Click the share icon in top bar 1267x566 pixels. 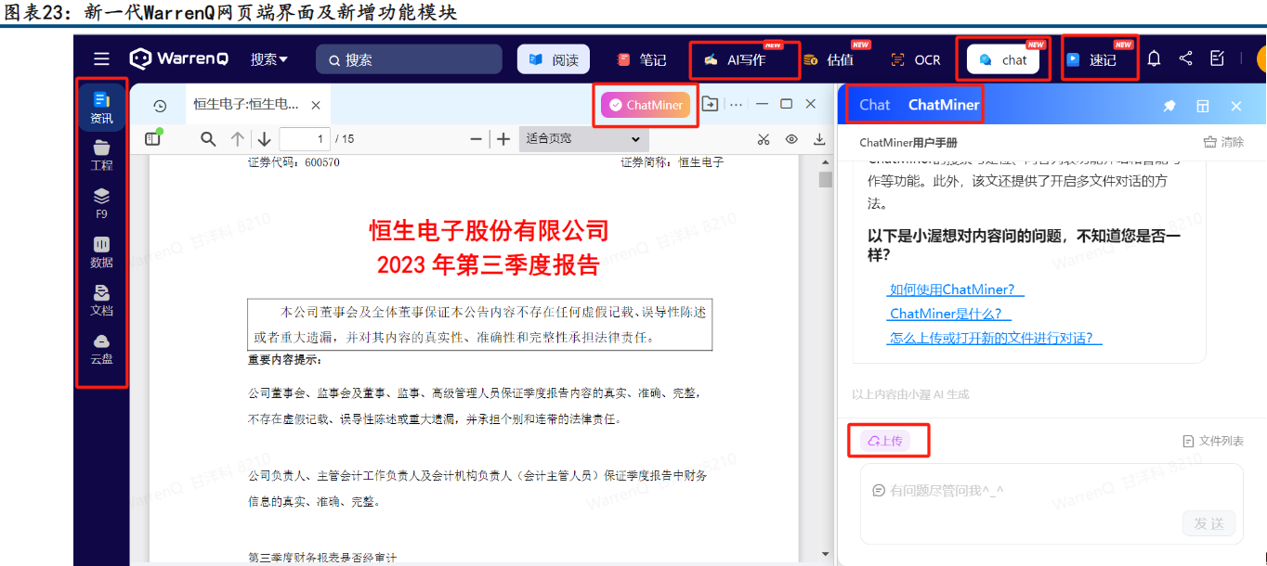pos(1186,58)
